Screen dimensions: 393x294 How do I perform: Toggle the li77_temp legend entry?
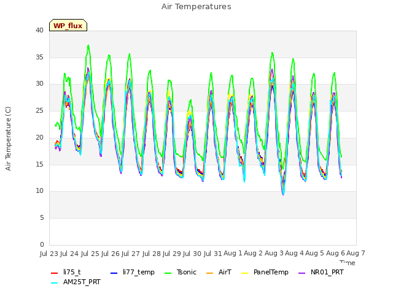click(133, 272)
